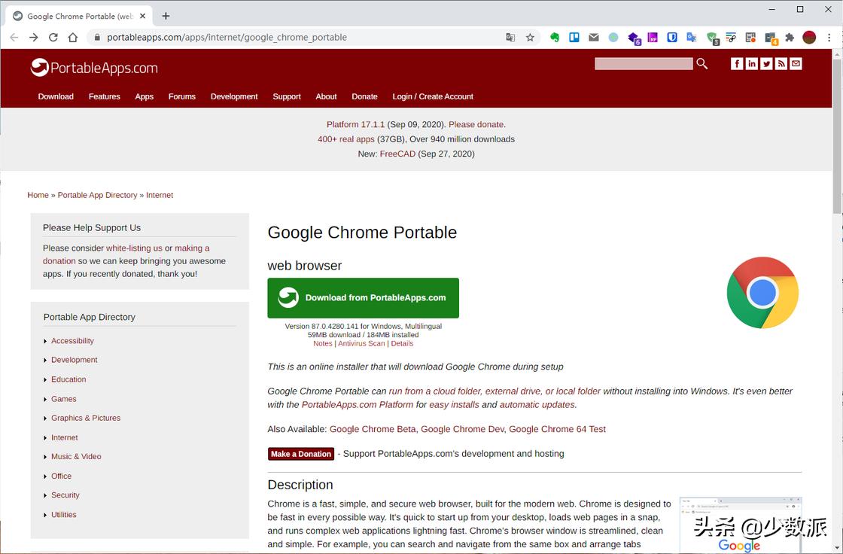Open the Chrome extensions puzzle icon
Viewport: 843px width, 554px height.
click(790, 37)
